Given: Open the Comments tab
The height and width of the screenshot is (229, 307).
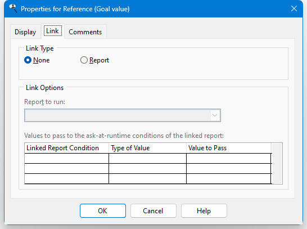Looking at the screenshot, I should tap(85, 32).
